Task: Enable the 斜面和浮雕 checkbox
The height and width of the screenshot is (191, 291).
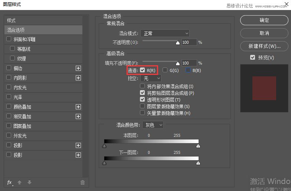Action: coord(9,39)
